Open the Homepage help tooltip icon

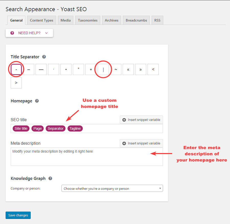[x=37, y=101]
